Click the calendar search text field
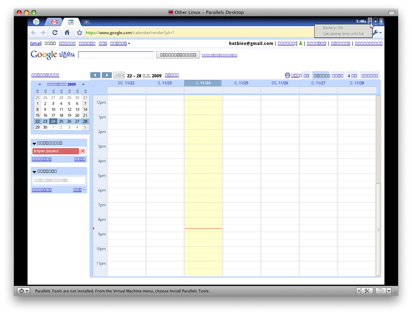The image size is (412, 315). [x=116, y=55]
